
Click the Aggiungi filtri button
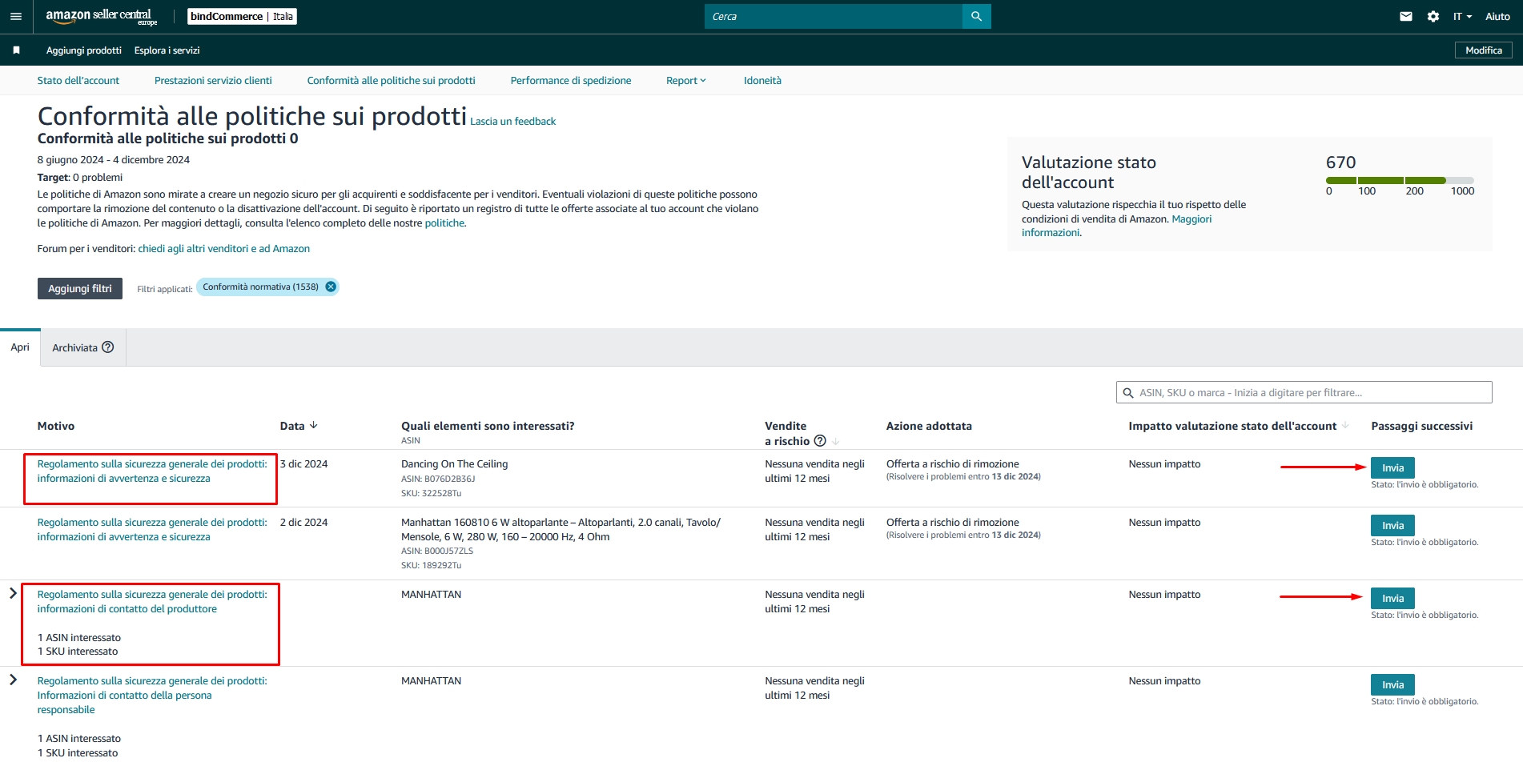pos(79,289)
